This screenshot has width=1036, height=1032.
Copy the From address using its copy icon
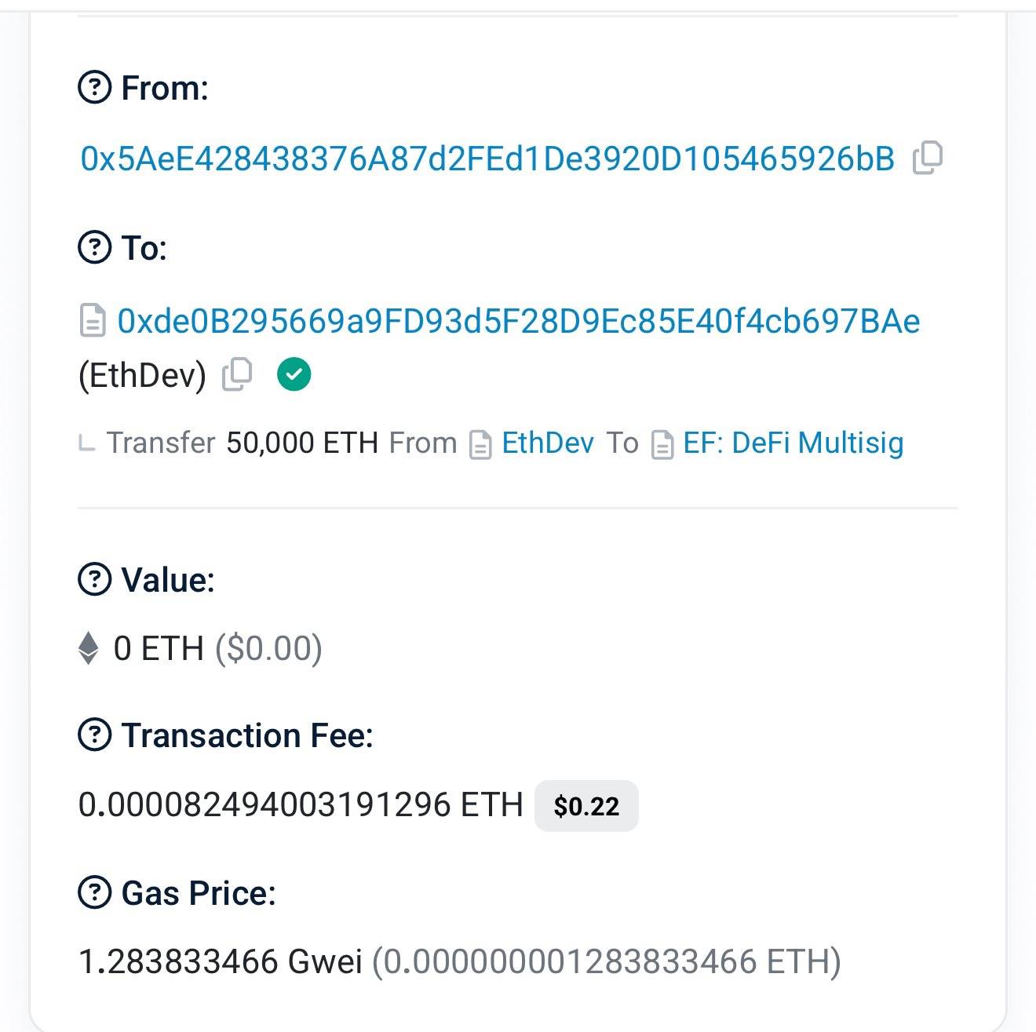(x=929, y=156)
